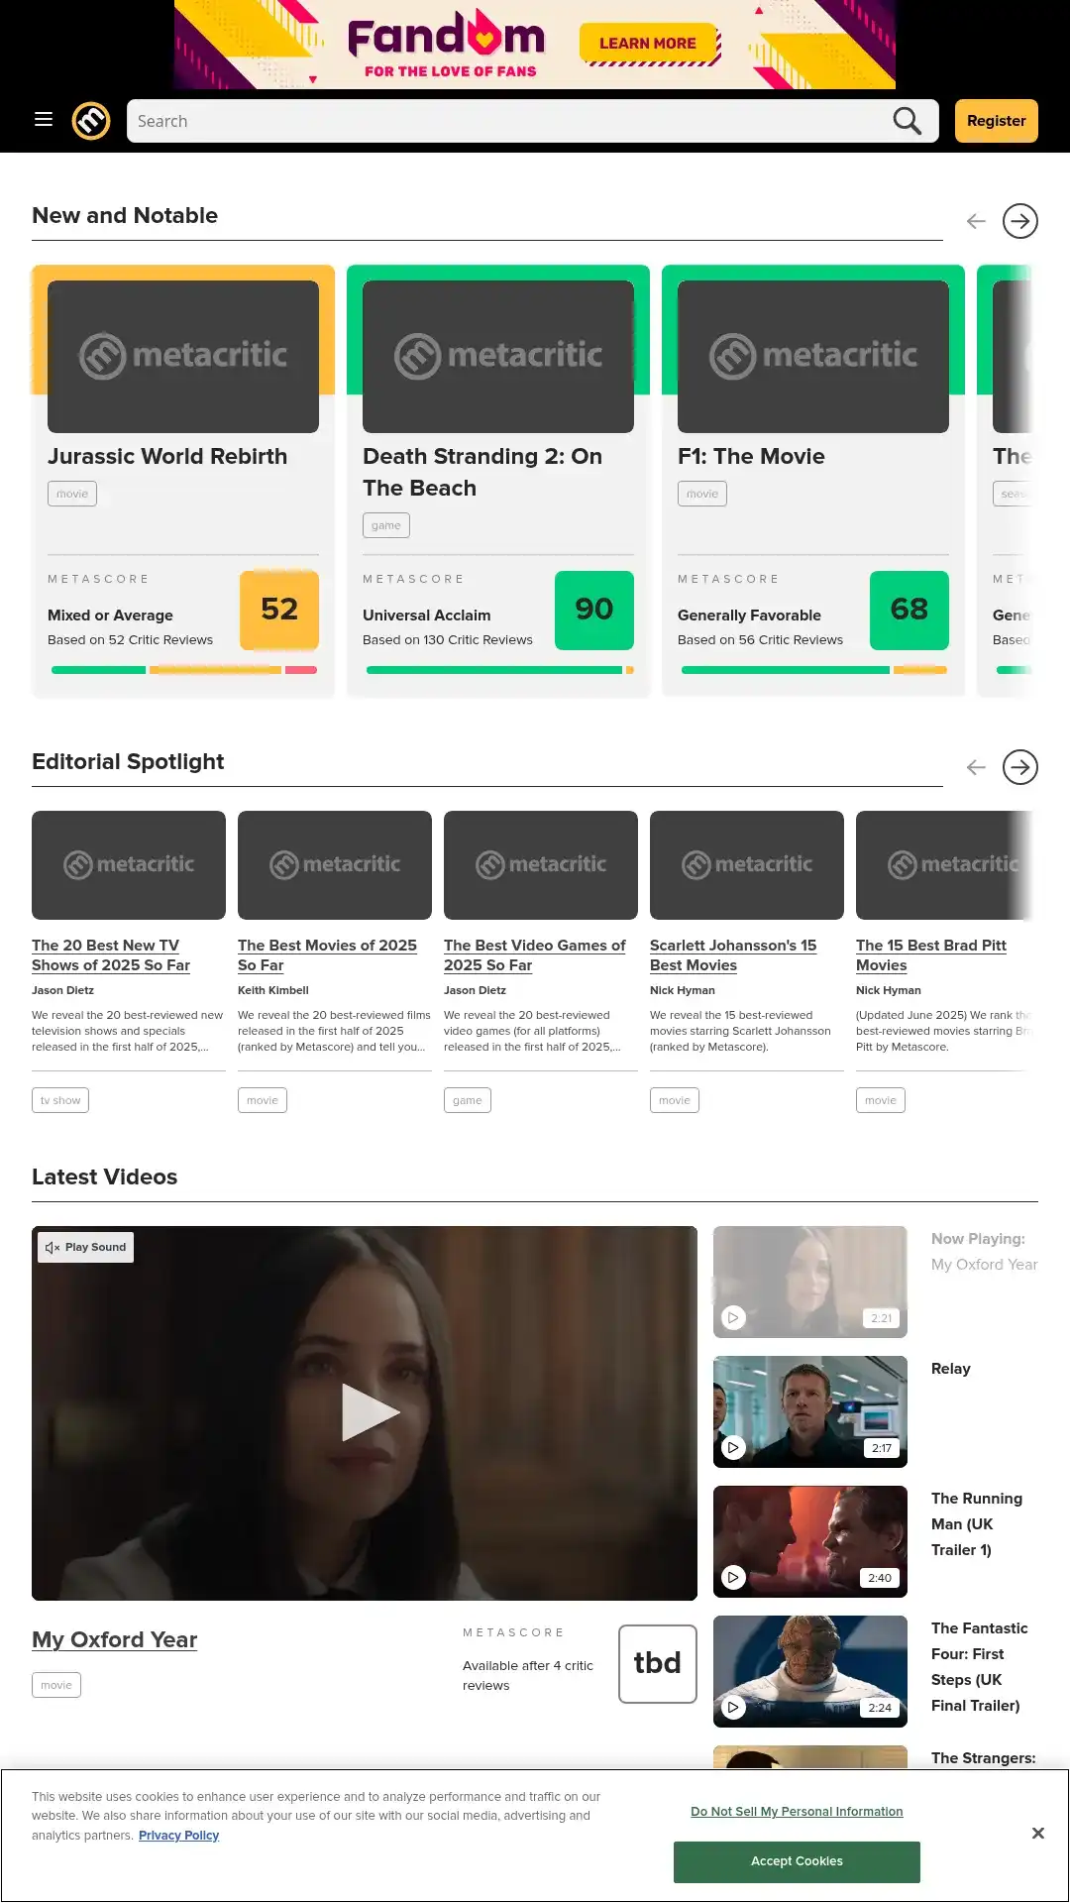Open the Jurassic World Rebirth title
Image resolution: width=1070 pixels, height=1903 pixels.
(x=167, y=456)
